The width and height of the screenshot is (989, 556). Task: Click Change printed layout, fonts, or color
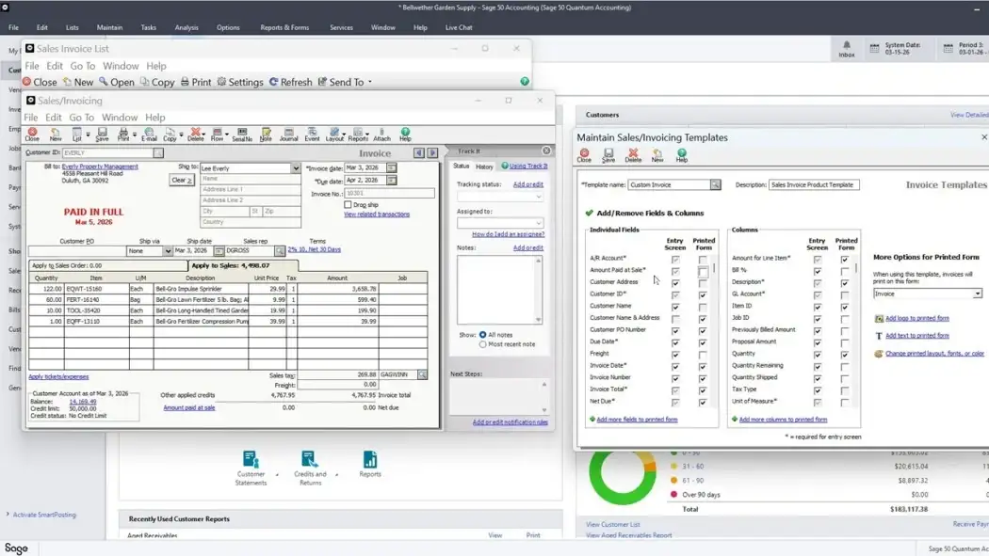934,354
